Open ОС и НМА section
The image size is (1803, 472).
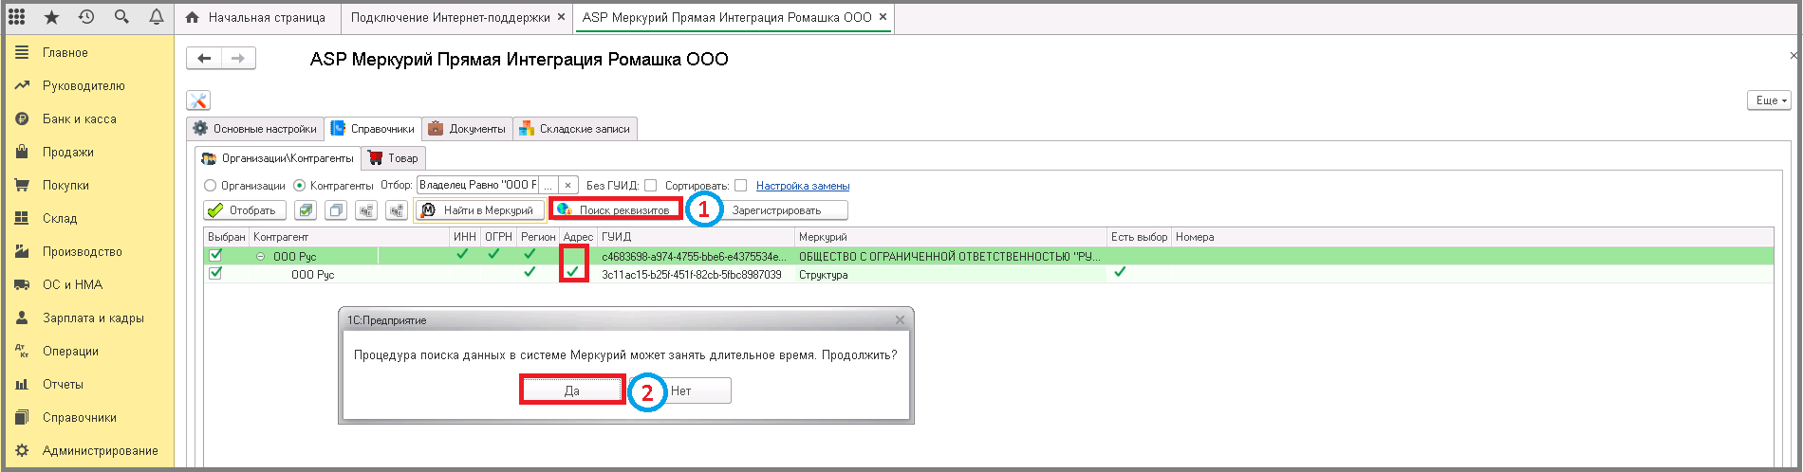point(72,285)
